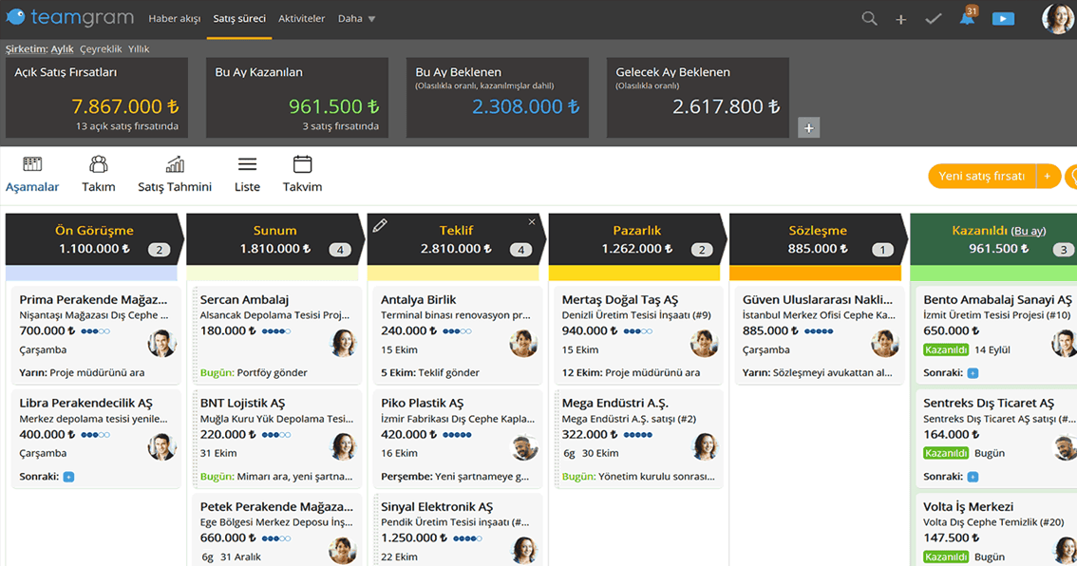Open BNT Lojistik AŞ deal
Image resolution: width=1077 pixels, height=566 pixels.
242,404
